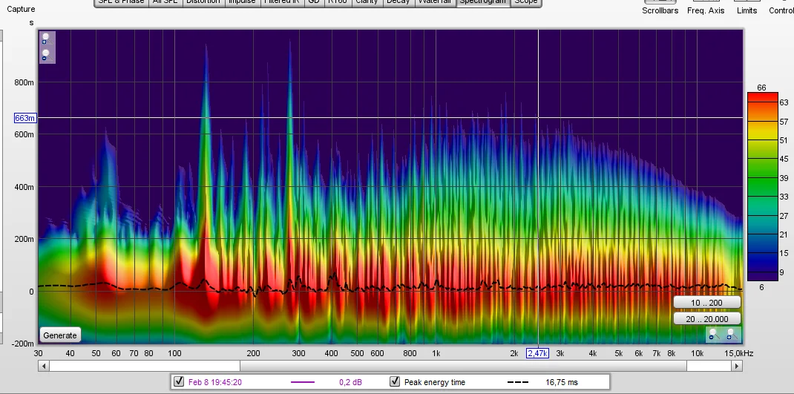The width and height of the screenshot is (794, 394).
Task: Click the 66 top scale value
Action: (x=761, y=88)
